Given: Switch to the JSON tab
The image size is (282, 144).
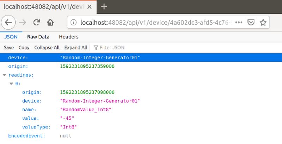Looking at the screenshot, I should tap(11, 37).
